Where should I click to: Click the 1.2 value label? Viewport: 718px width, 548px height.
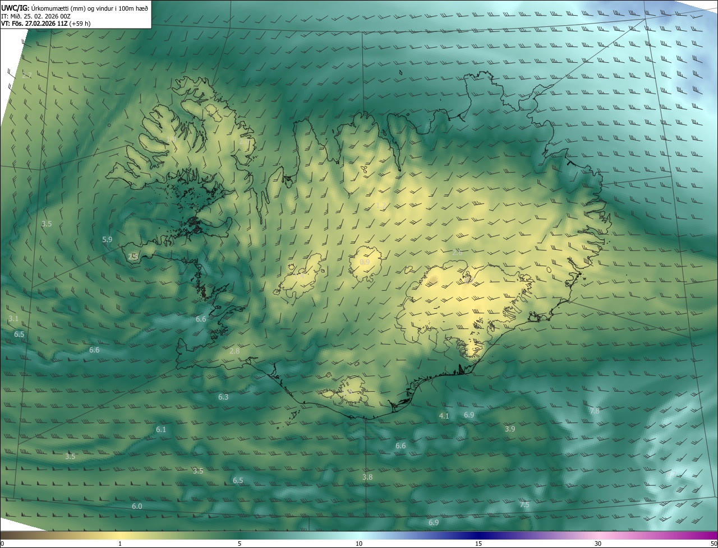tap(381, 206)
